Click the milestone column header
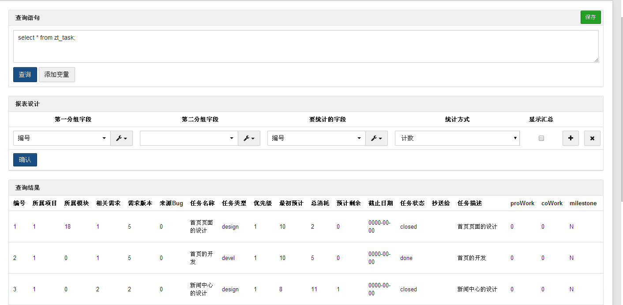This screenshot has width=623, height=305. point(583,203)
